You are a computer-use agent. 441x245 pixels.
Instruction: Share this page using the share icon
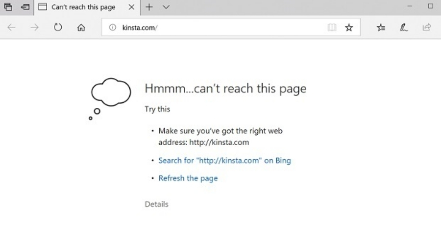tap(427, 27)
